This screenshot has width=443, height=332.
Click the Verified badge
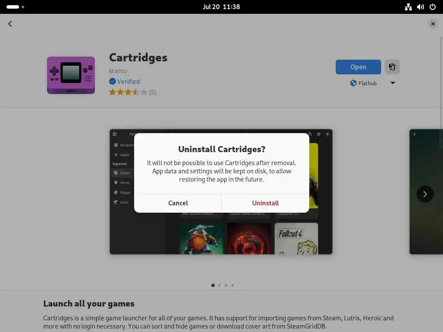tap(125, 82)
